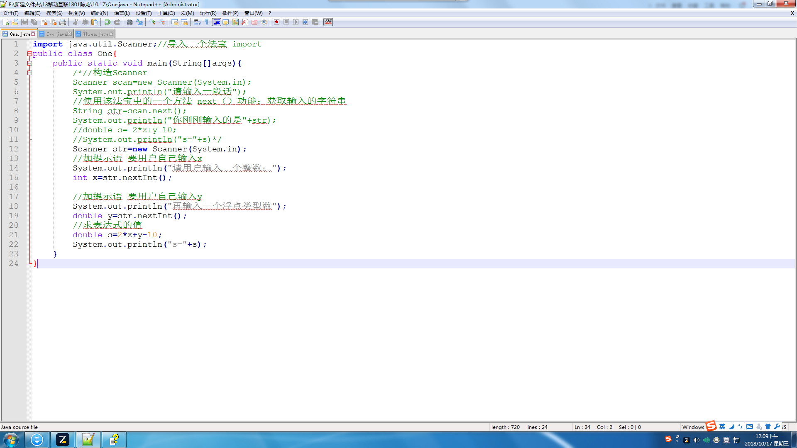Click the Zoom in toolbar icon
Viewport: 797px width, 448px height.
pos(152,22)
